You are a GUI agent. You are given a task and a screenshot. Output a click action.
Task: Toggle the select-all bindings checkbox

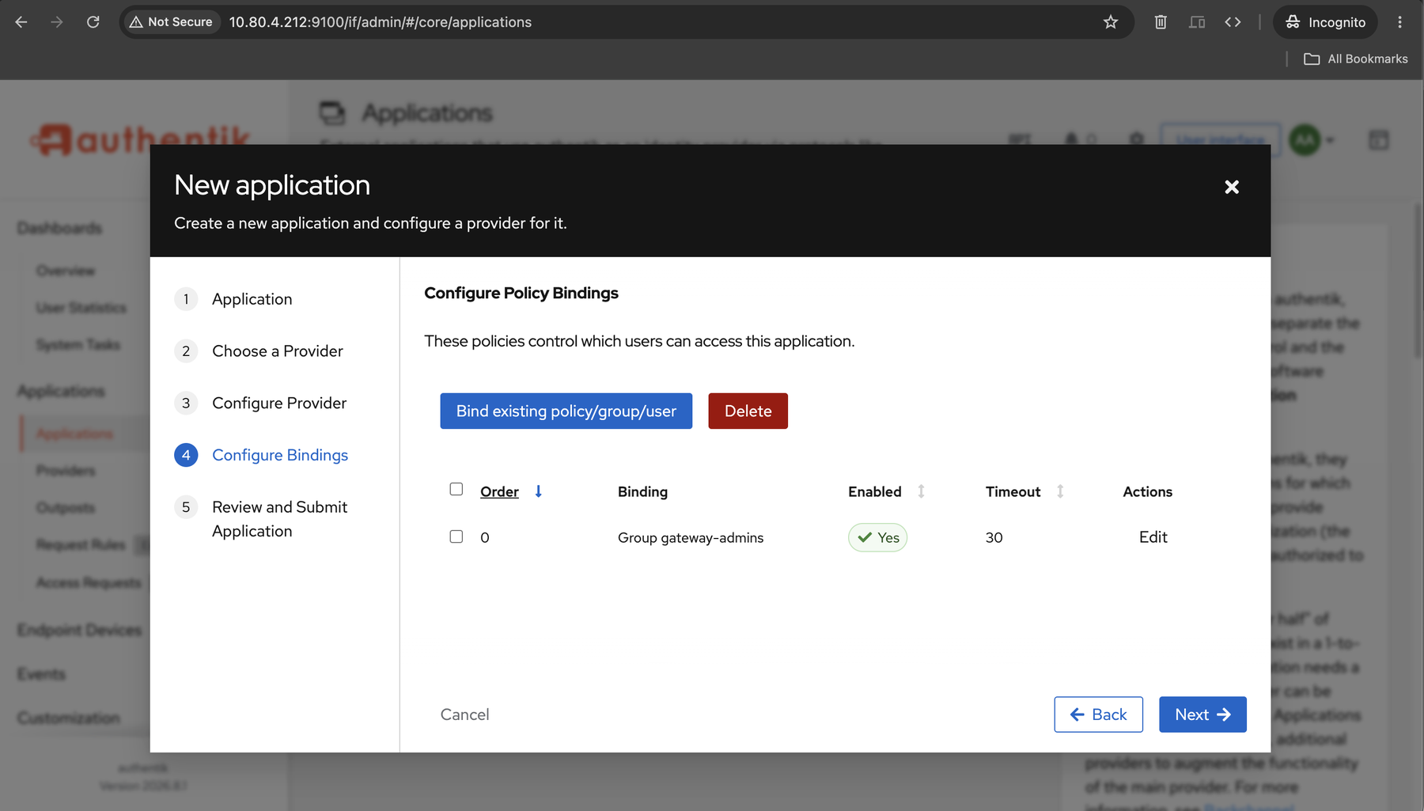[456, 489]
